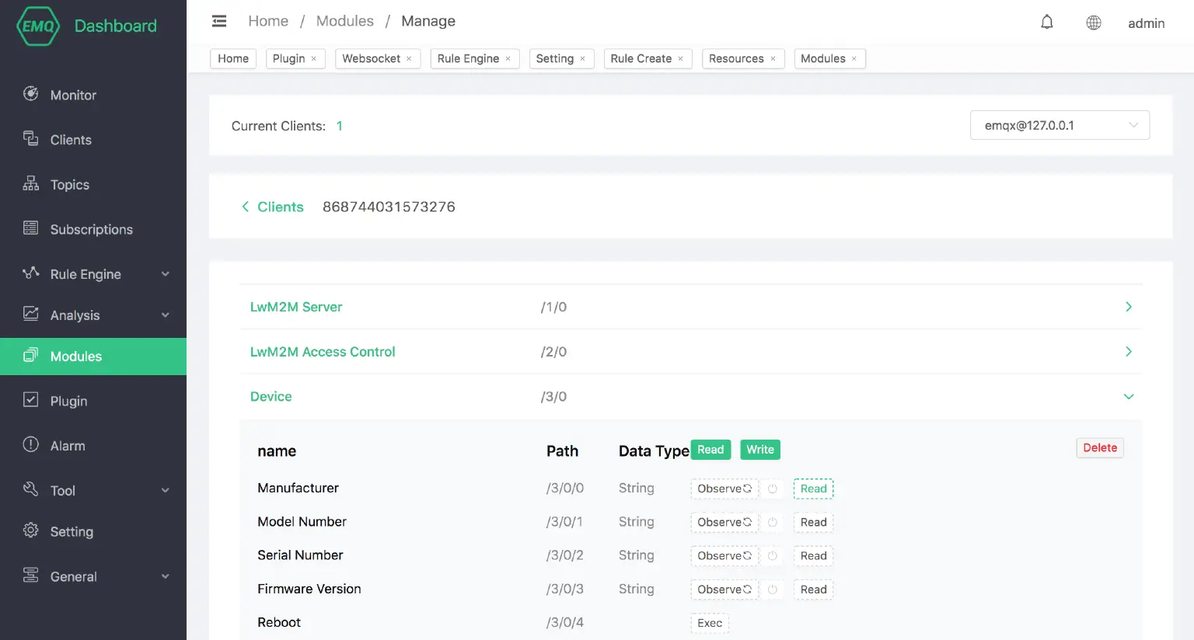Click the small circle icon beside Manufacturer Observe
This screenshot has height=640, width=1194.
point(773,489)
